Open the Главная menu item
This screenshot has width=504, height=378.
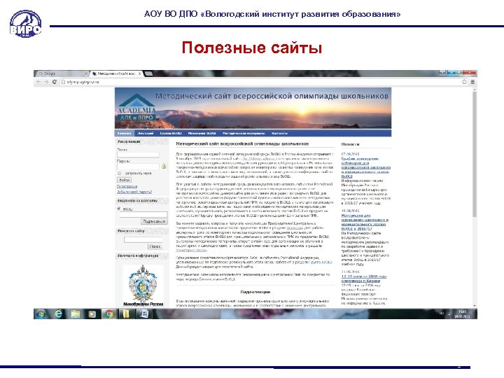point(124,133)
